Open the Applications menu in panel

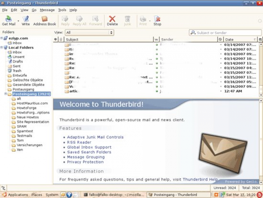pos(15,194)
